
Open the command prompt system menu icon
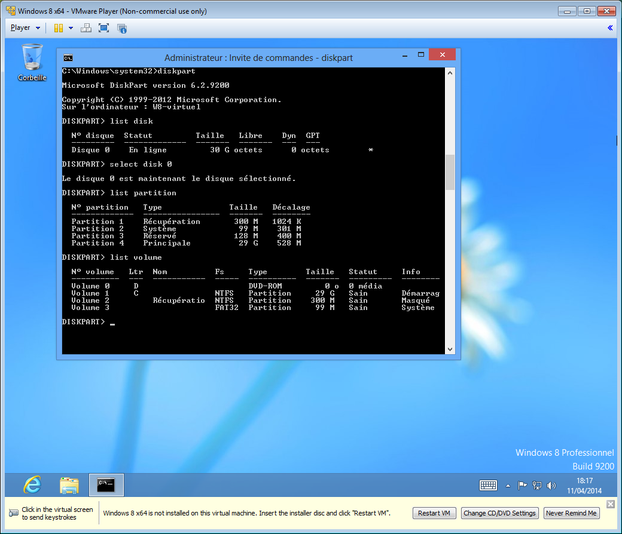click(68, 58)
